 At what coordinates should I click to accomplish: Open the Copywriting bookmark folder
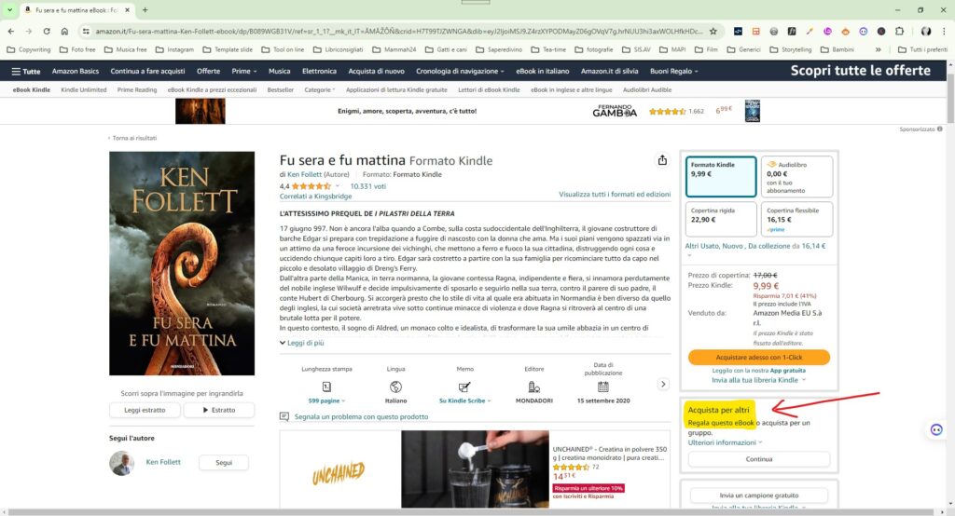point(29,50)
